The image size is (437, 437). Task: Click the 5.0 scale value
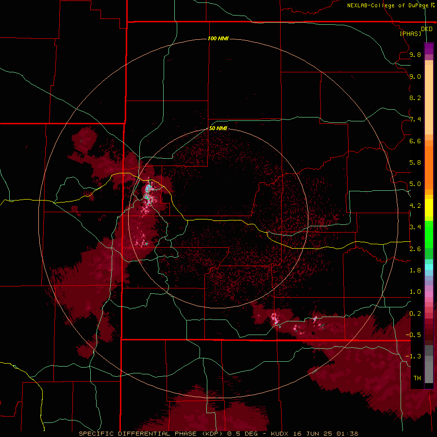[x=415, y=184]
